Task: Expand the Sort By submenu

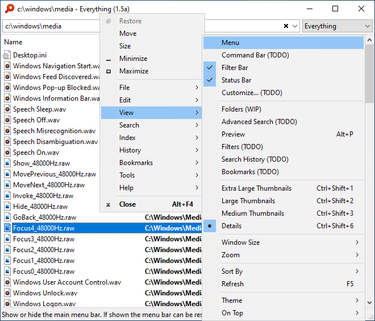Action: pyautogui.click(x=284, y=271)
